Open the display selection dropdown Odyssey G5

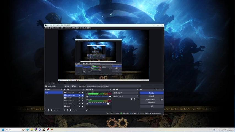coord(113,86)
